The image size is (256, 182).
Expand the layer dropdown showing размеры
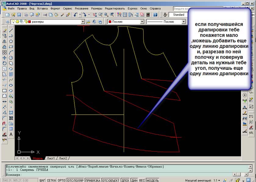[x=83, y=22]
